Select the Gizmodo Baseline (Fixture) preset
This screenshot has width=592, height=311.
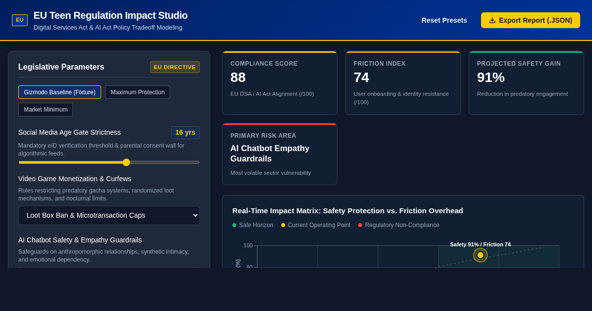(60, 92)
